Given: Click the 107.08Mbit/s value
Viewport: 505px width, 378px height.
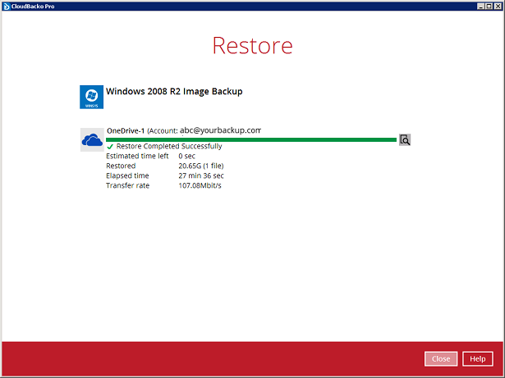Looking at the screenshot, I should [x=200, y=185].
